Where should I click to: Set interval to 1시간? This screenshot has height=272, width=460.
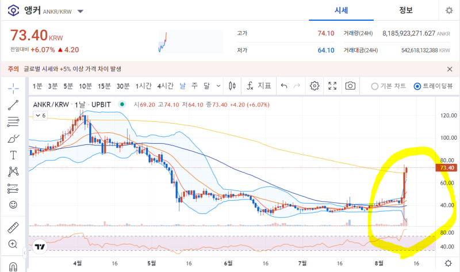[143, 86]
